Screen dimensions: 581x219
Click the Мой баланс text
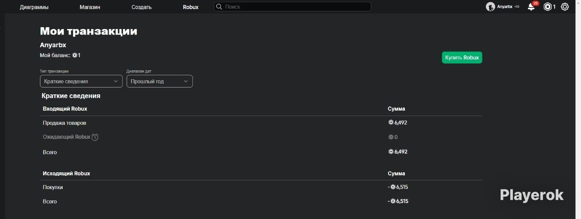coord(60,55)
